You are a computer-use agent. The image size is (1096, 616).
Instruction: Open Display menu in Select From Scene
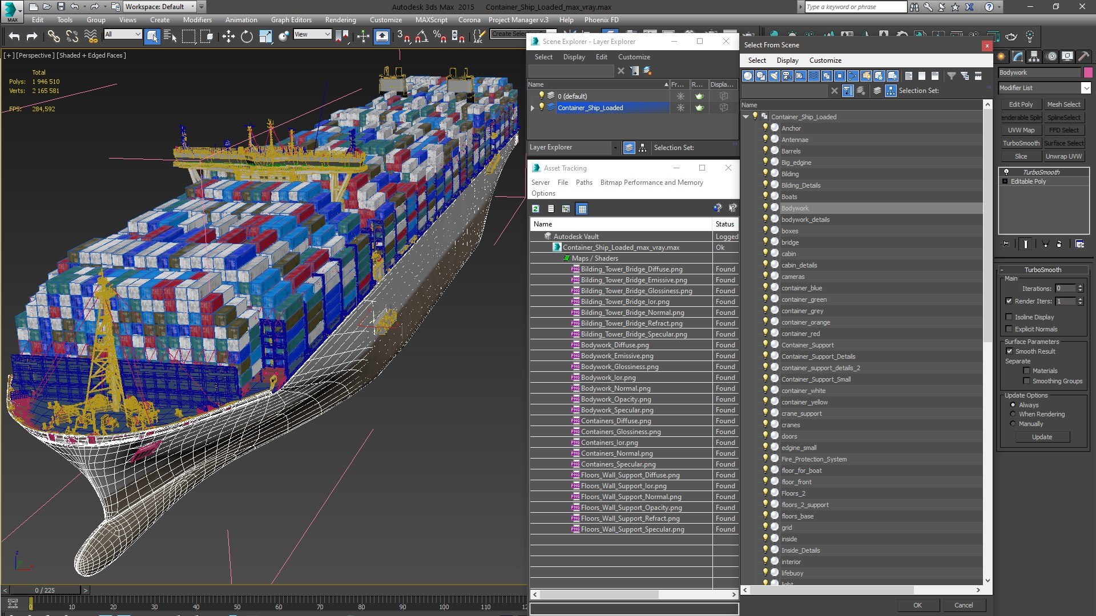pyautogui.click(x=787, y=60)
